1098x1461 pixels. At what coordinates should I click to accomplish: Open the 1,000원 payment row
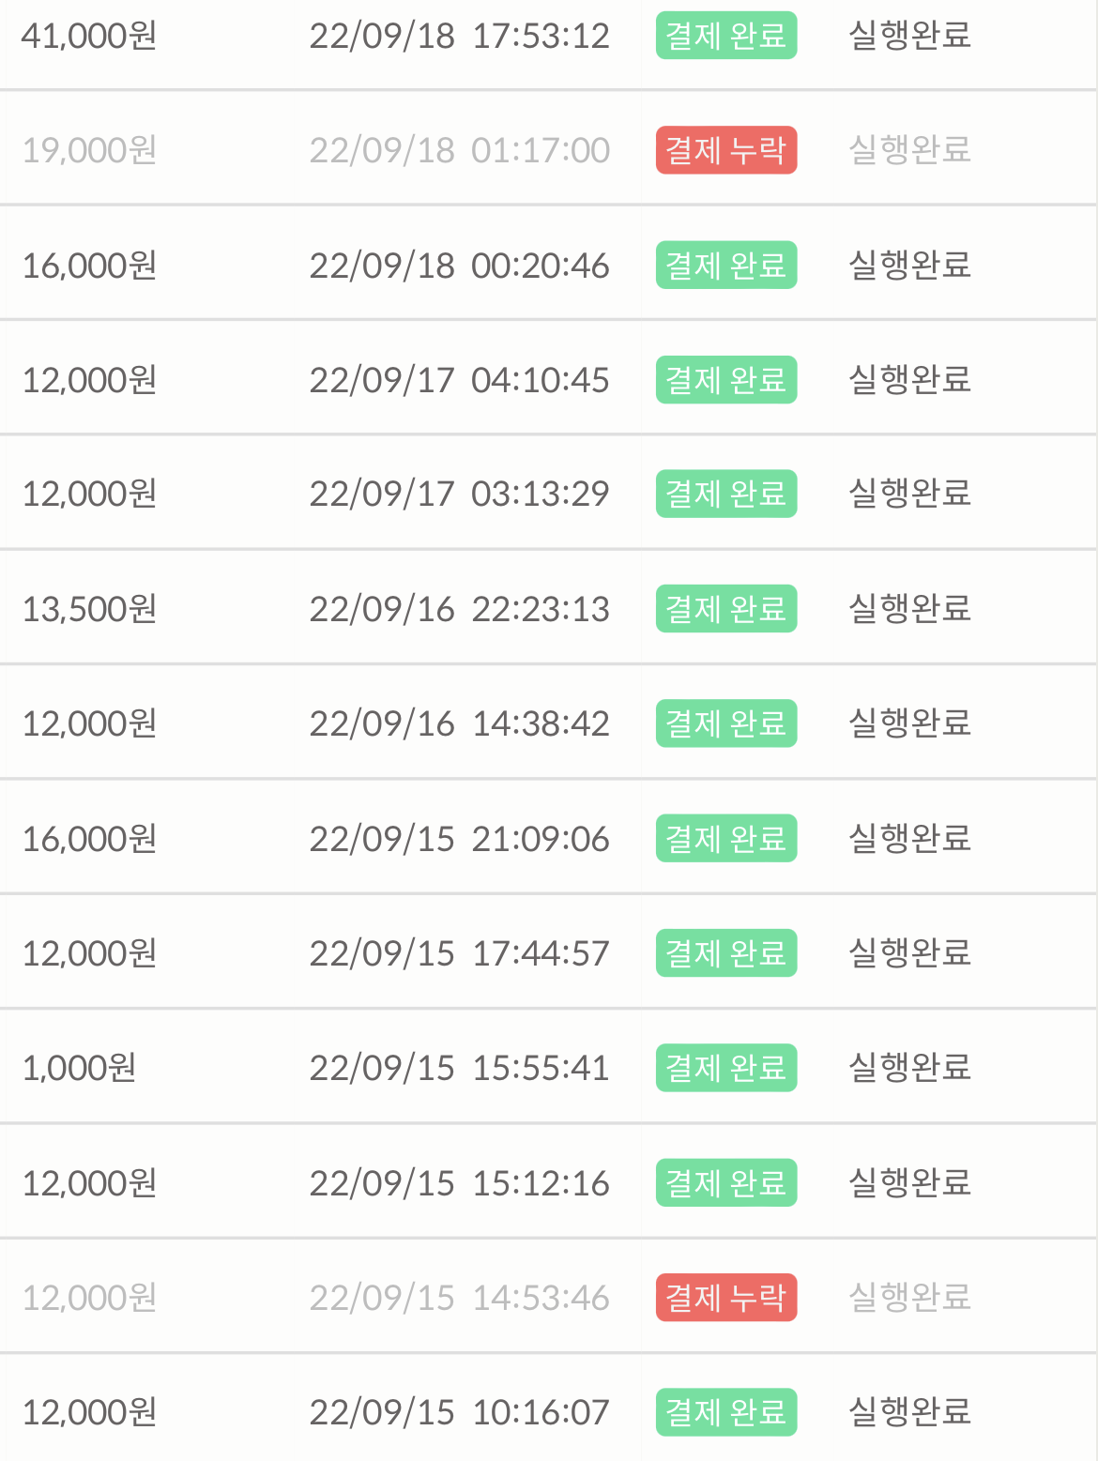pos(548,1068)
